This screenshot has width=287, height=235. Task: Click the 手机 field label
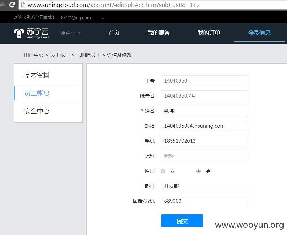tap(150, 141)
